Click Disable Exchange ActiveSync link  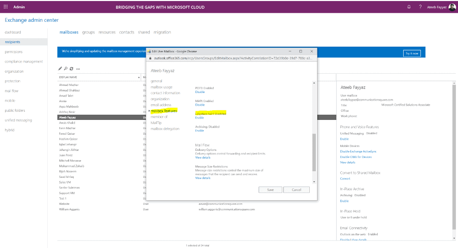click(x=358, y=151)
